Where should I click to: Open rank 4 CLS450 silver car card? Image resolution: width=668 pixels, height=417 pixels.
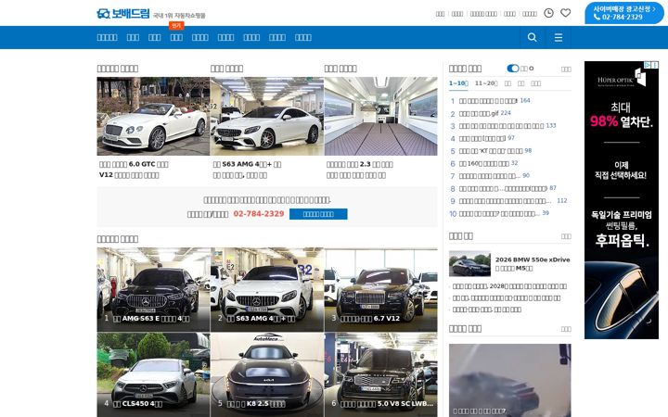pyautogui.click(x=153, y=375)
